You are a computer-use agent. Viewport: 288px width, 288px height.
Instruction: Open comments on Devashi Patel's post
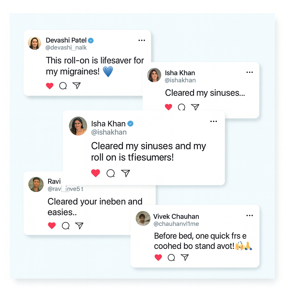(x=63, y=86)
